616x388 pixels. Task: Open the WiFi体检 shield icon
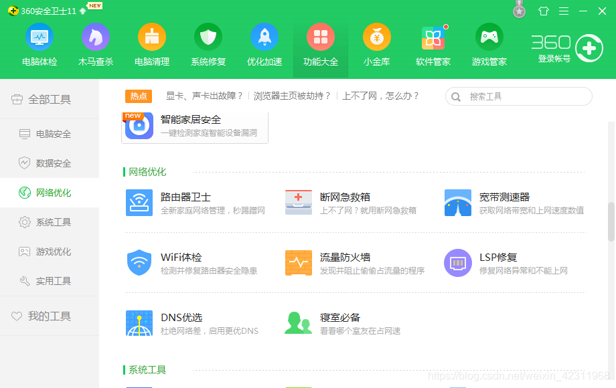(139, 262)
